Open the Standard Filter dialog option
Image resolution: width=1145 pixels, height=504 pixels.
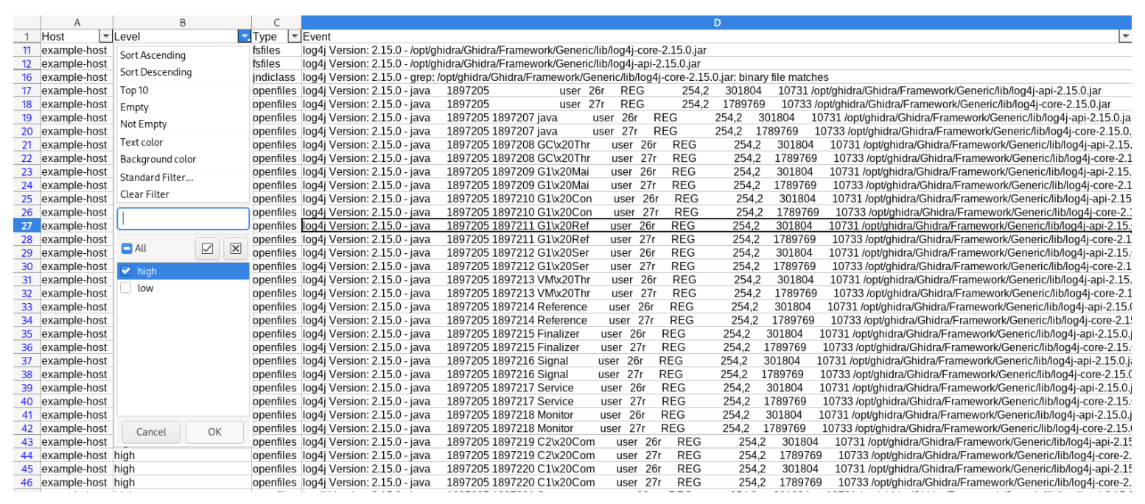156,177
